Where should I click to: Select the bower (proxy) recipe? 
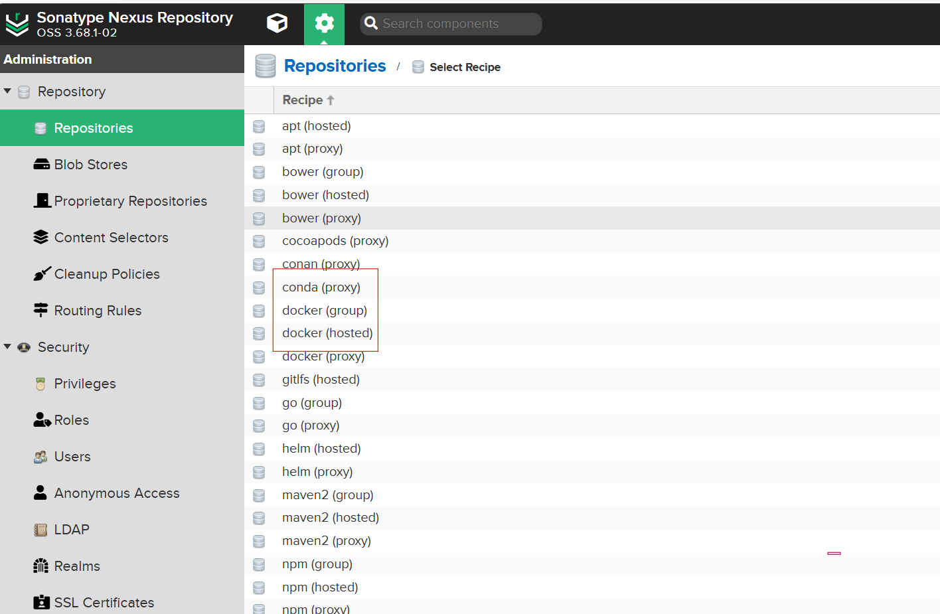(x=592, y=218)
